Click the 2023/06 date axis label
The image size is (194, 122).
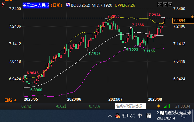pos(74,99)
